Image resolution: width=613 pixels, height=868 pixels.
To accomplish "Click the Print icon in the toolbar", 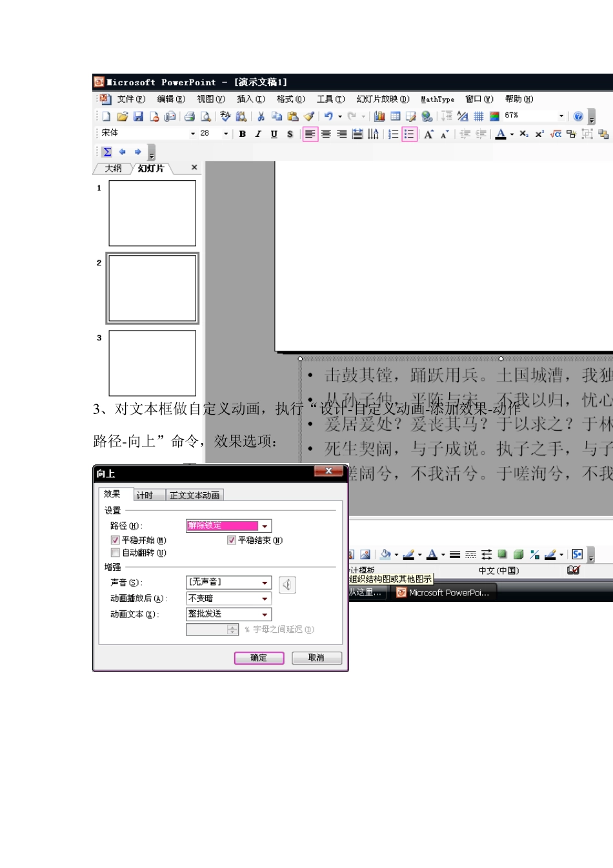I will pos(190,116).
